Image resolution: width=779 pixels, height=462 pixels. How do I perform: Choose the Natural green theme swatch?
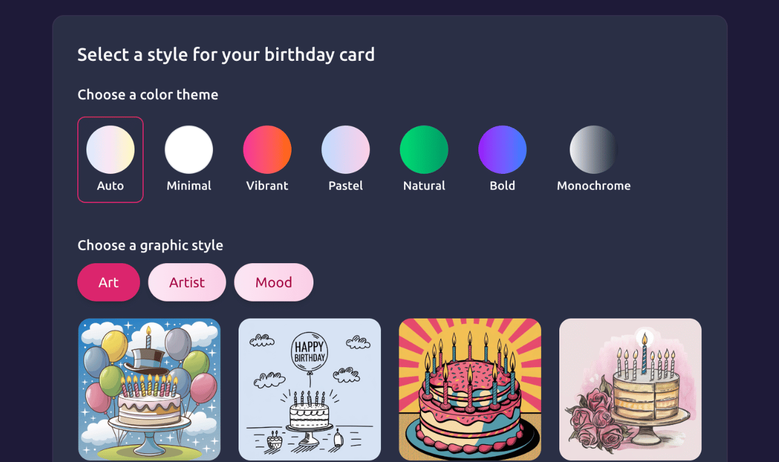click(x=424, y=150)
